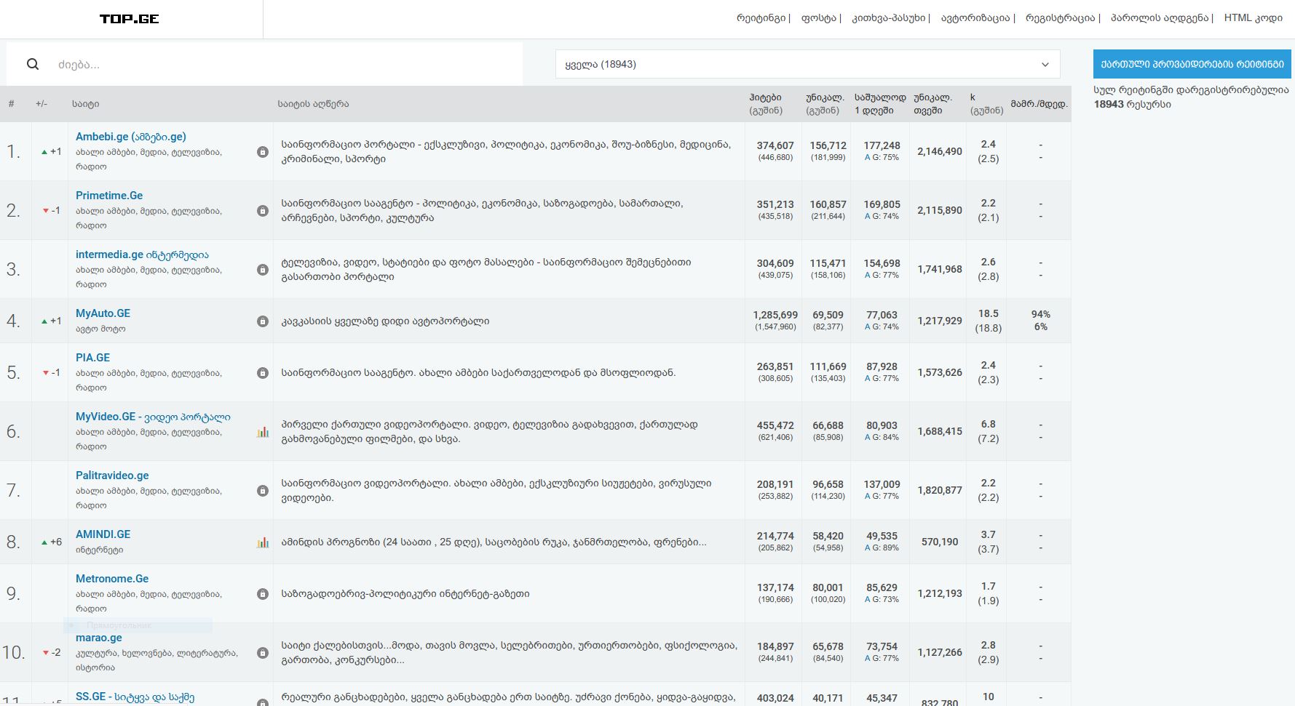Screen dimensions: 1295x706
Task: Open the MyVideo.GE site link
Action: coord(153,417)
